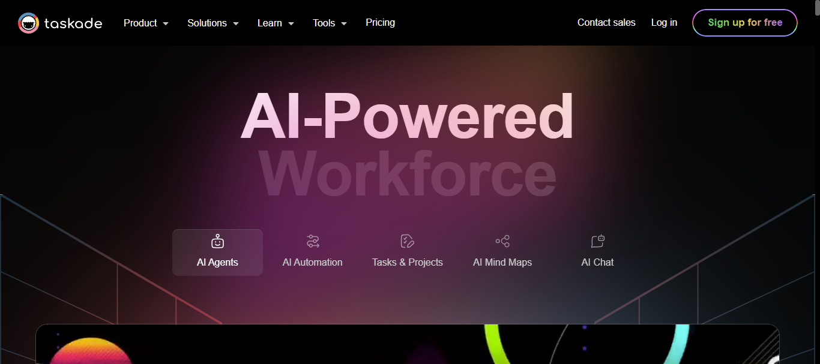Switch to the AI Chat tab label
Image resolution: width=820 pixels, height=364 pixels.
point(597,262)
